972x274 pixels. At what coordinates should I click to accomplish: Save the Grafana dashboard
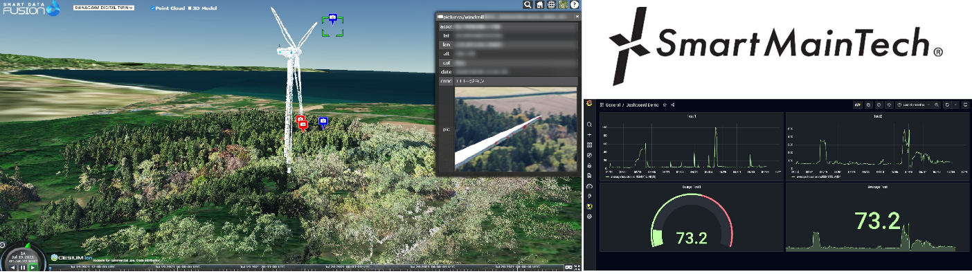click(x=869, y=104)
